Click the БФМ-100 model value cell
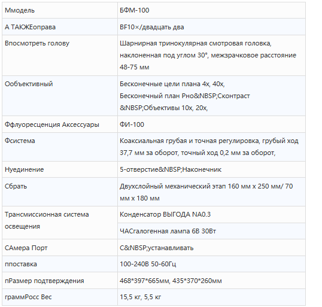This screenshot has width=322, height=307. [211, 10]
